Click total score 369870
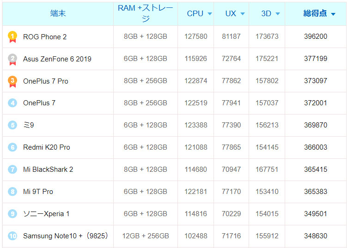The width and height of the screenshot is (348, 248). coord(316,125)
